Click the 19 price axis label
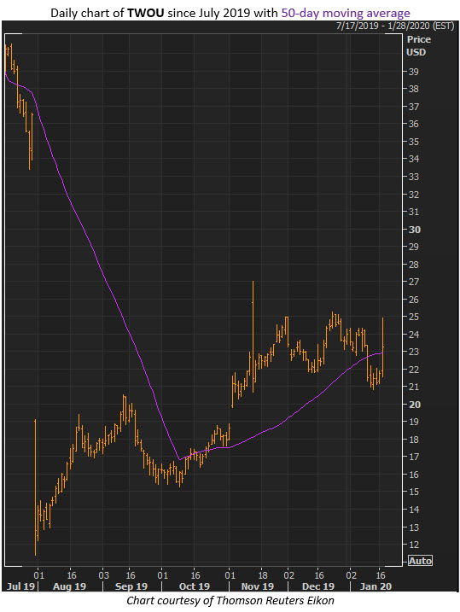 coord(414,422)
